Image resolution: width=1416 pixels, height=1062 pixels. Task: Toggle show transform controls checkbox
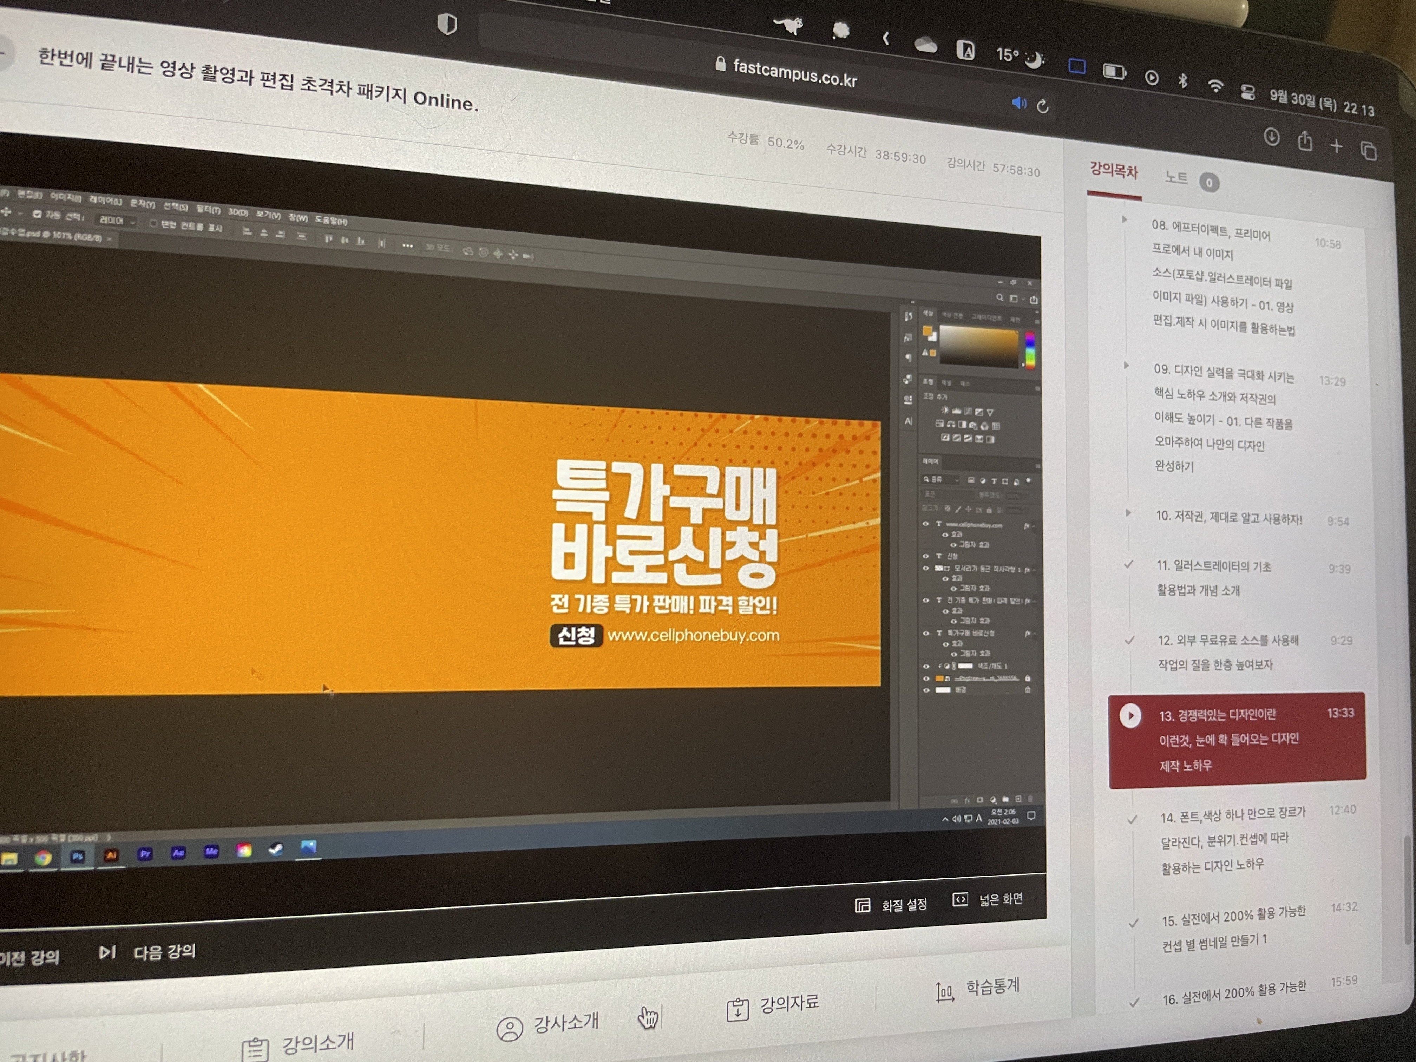click(x=153, y=223)
